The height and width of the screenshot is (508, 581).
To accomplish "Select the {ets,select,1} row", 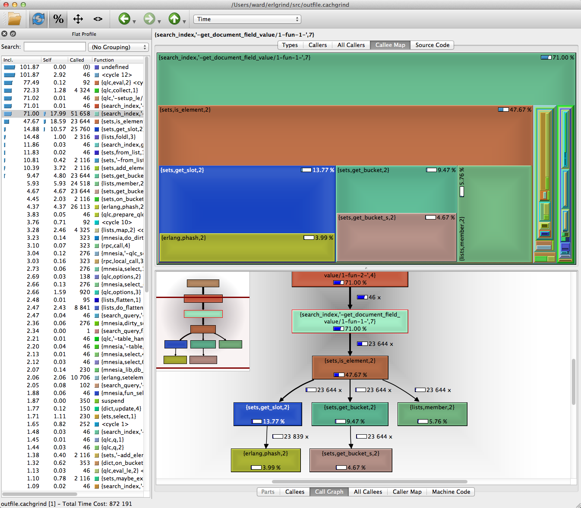I will [73, 416].
